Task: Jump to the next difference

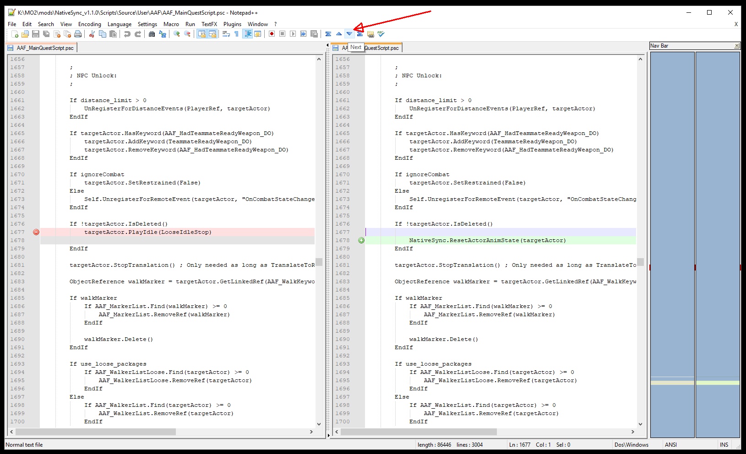Action: (x=349, y=33)
